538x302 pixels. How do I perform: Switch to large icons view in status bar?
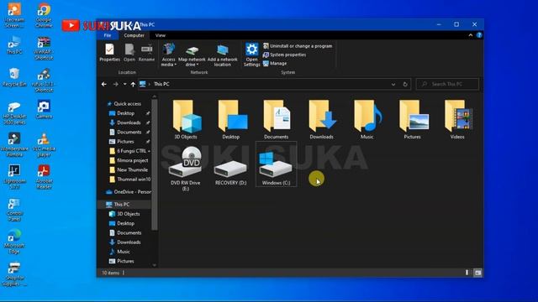(477, 273)
